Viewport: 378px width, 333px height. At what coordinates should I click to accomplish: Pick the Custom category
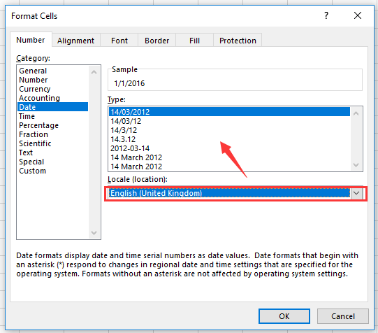[x=33, y=171]
